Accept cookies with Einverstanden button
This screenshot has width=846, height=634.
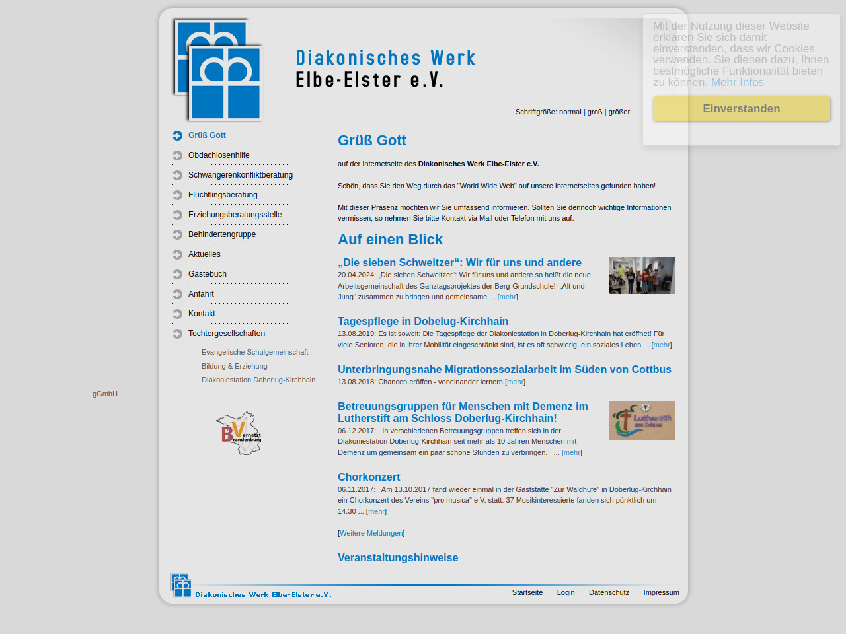pos(741,109)
